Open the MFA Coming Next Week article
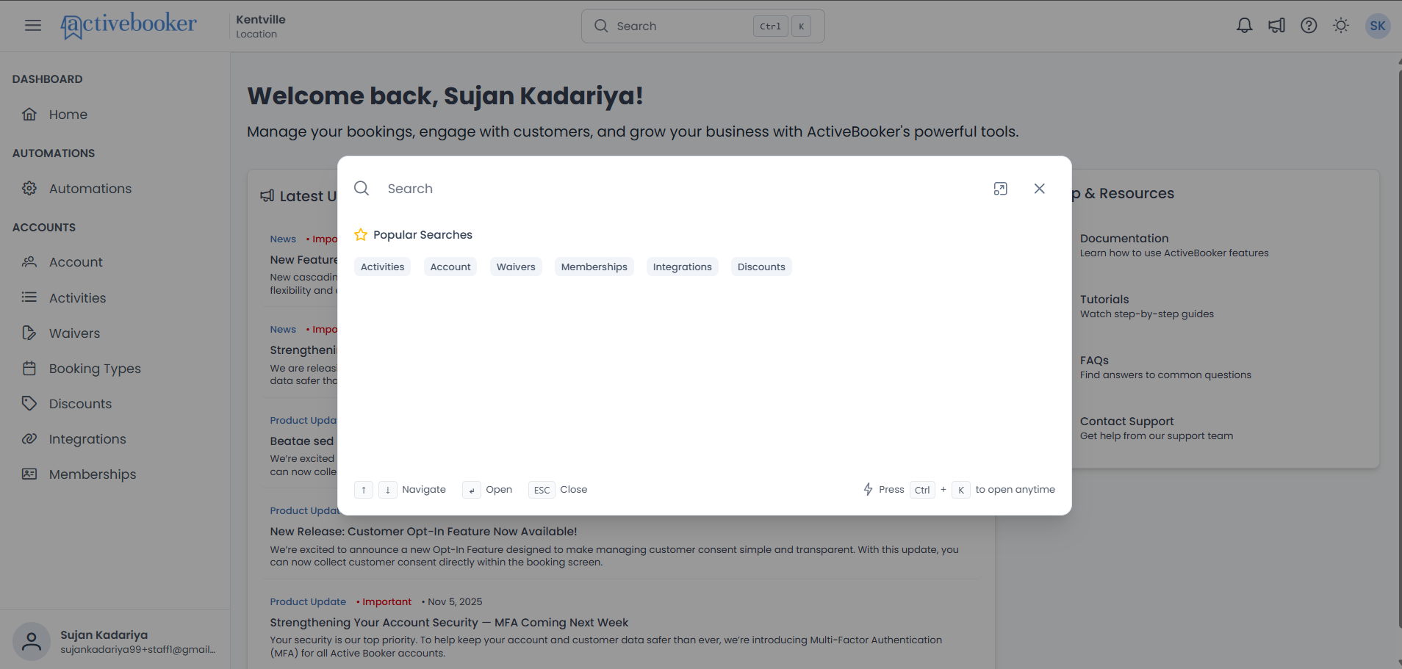This screenshot has height=669, width=1402. point(449,623)
